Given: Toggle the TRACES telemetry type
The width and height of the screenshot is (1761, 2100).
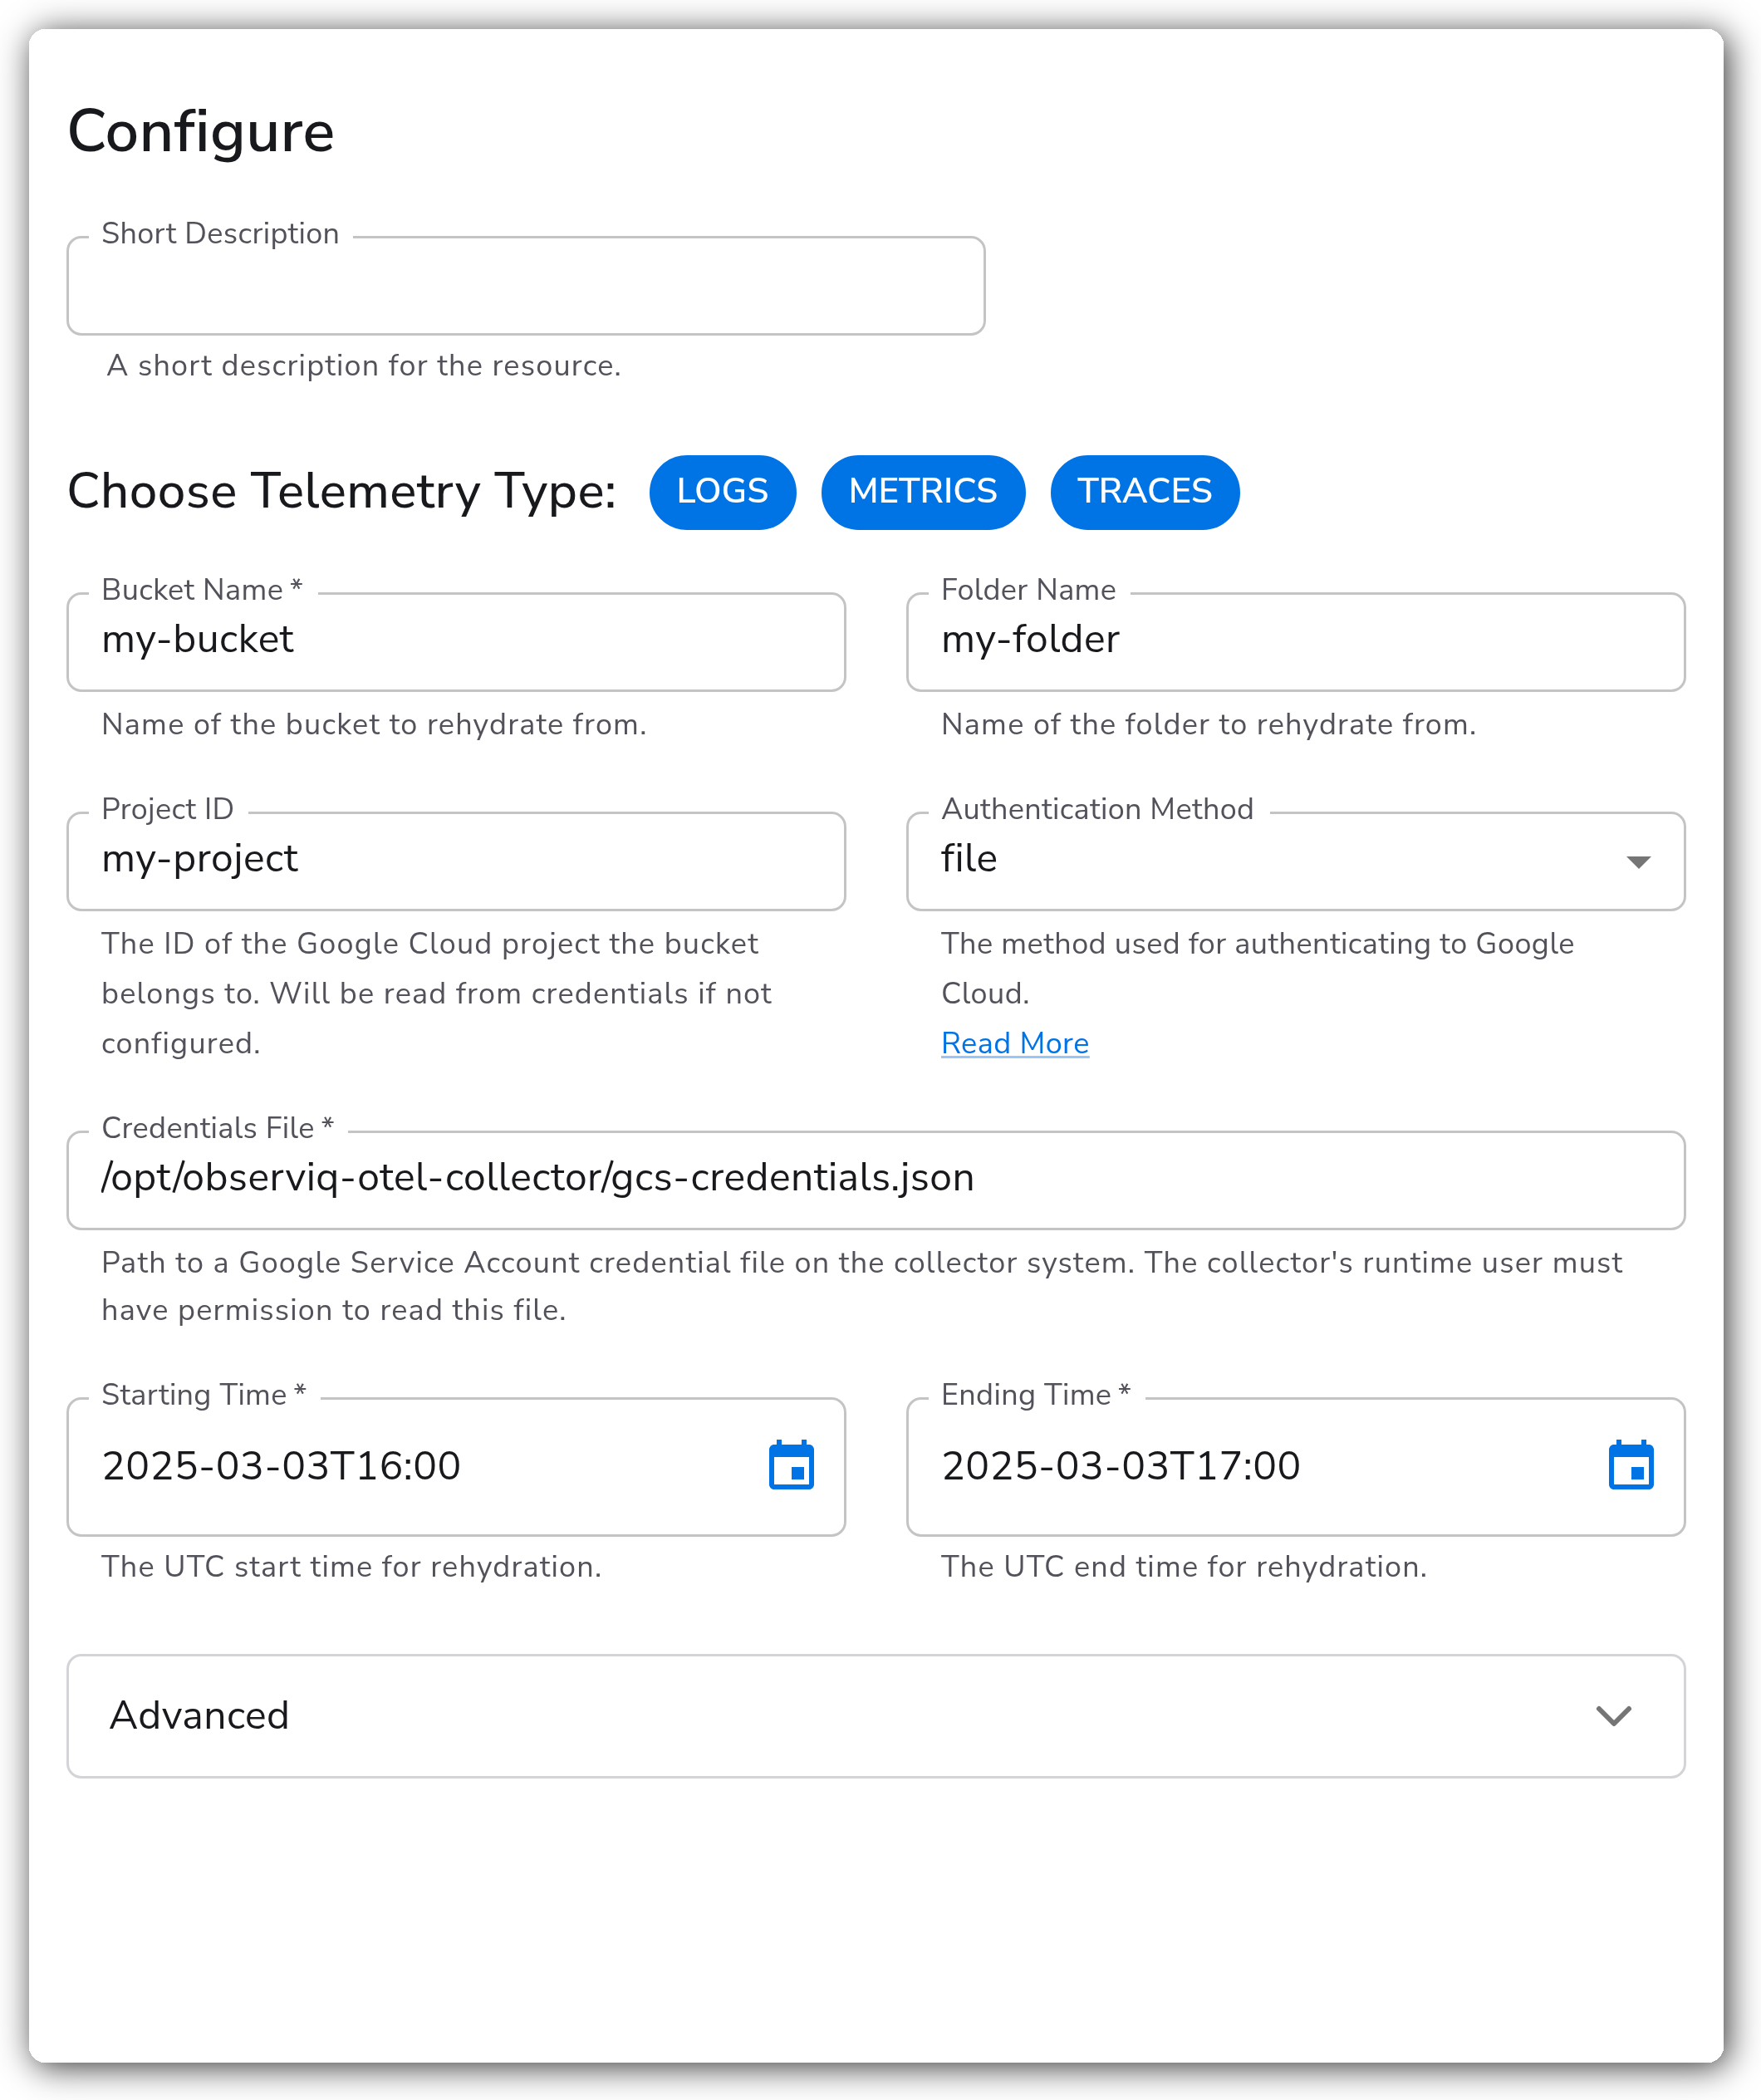Looking at the screenshot, I should 1144,492.
